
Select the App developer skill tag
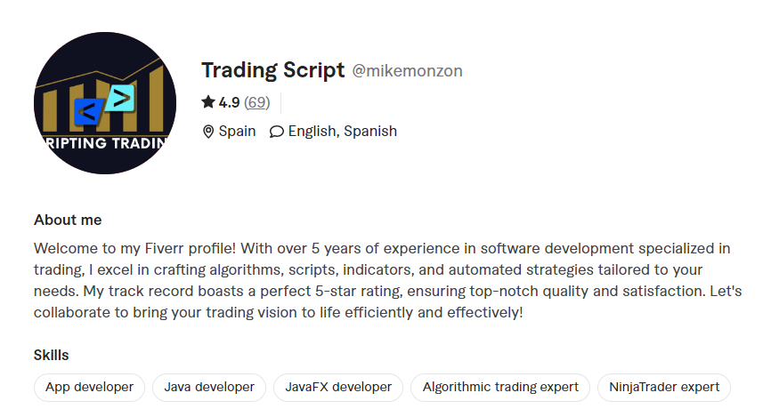90,387
